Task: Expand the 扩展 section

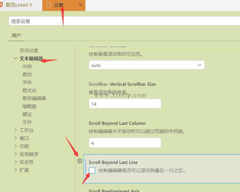Action: tap(16, 170)
